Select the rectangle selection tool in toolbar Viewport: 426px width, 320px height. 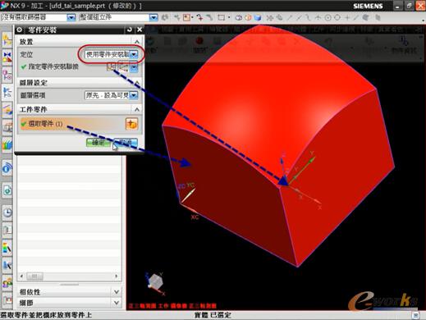(x=221, y=17)
